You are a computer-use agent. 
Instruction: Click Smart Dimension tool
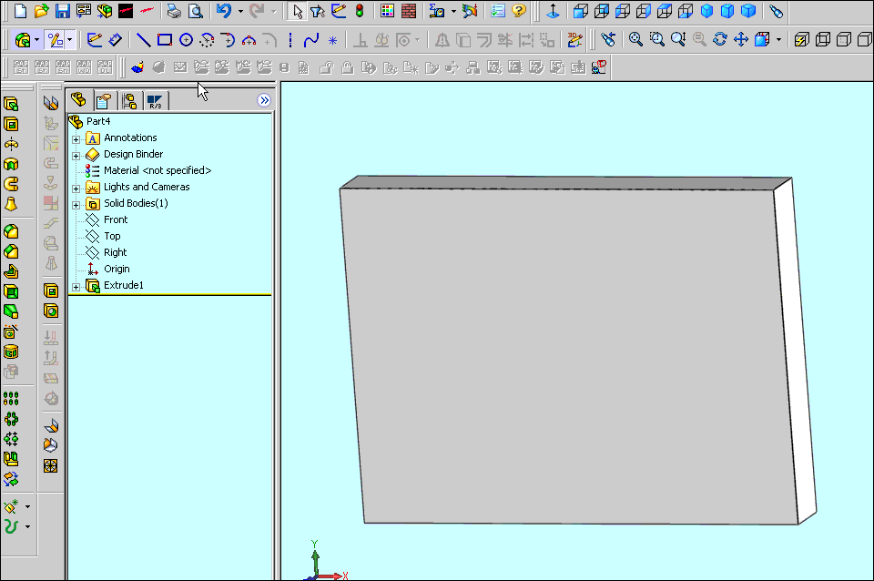click(x=116, y=39)
